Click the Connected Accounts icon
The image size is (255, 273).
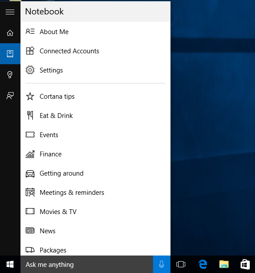30,51
